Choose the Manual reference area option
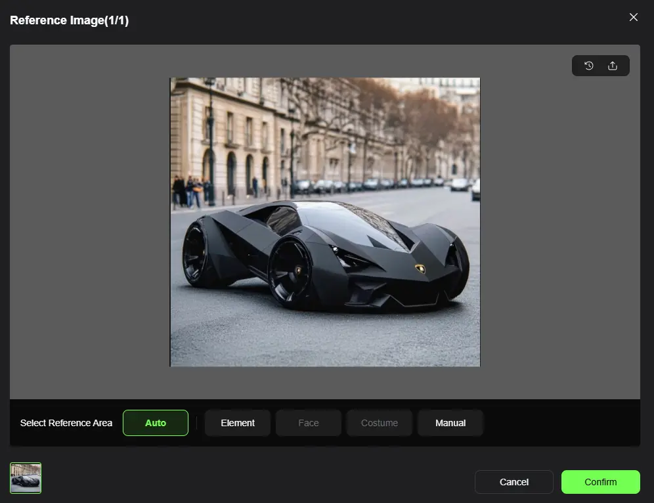This screenshot has width=654, height=503. point(450,423)
